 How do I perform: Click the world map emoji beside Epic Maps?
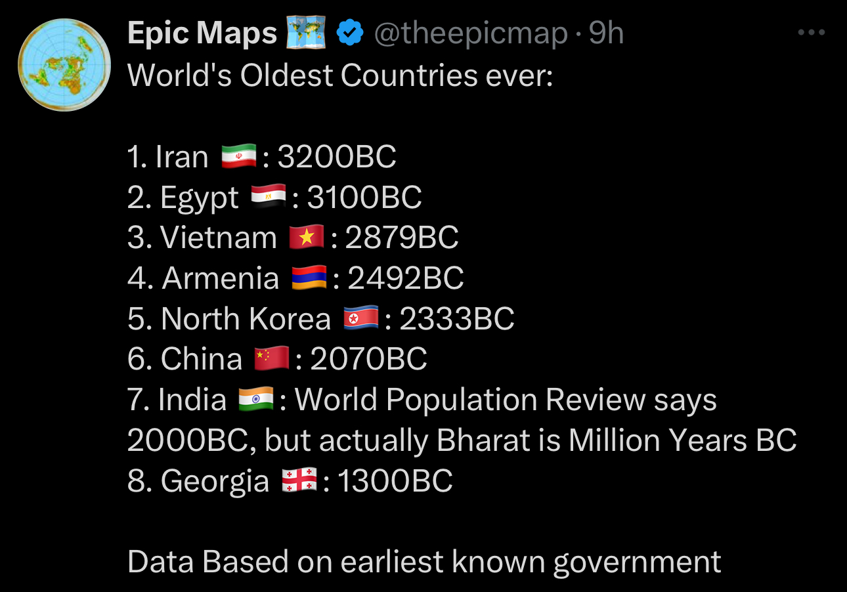pos(306,33)
